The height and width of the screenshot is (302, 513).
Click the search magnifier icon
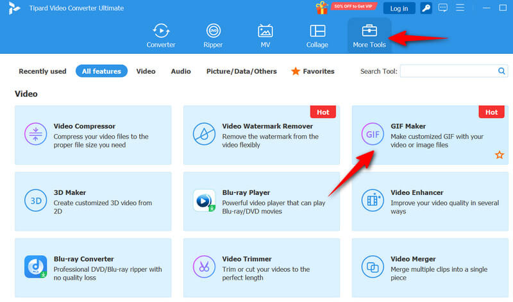pyautogui.click(x=501, y=71)
